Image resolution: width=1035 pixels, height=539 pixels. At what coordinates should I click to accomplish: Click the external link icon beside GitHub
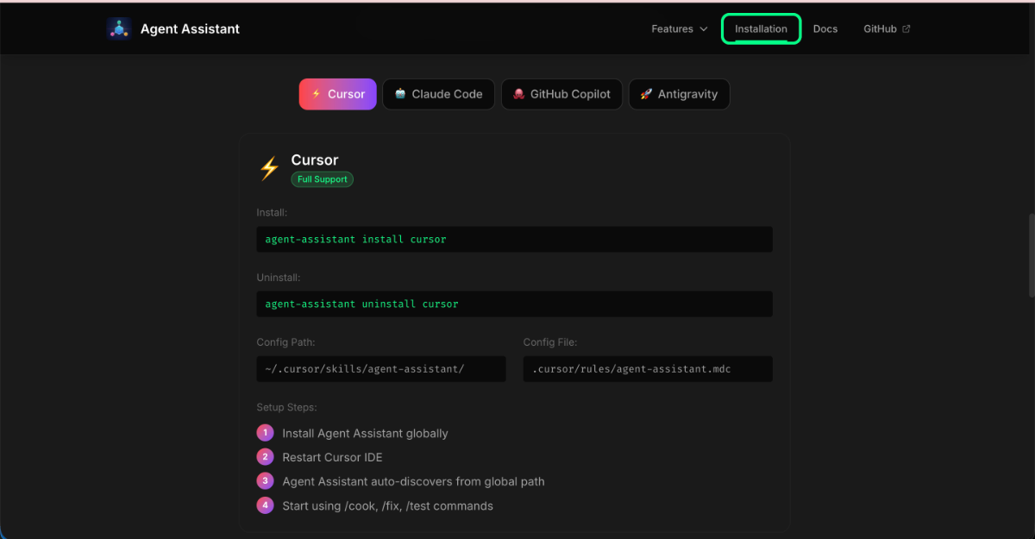pos(908,28)
